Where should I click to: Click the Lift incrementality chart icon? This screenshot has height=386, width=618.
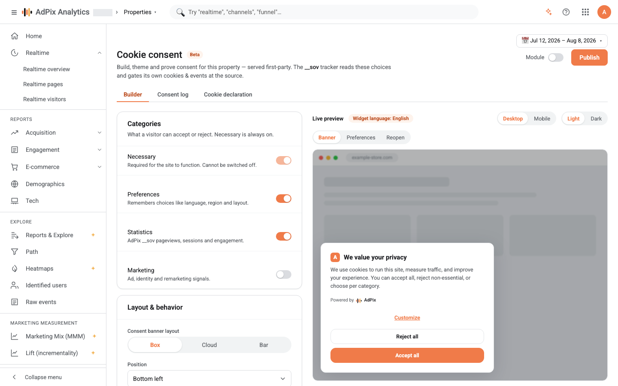pos(15,353)
